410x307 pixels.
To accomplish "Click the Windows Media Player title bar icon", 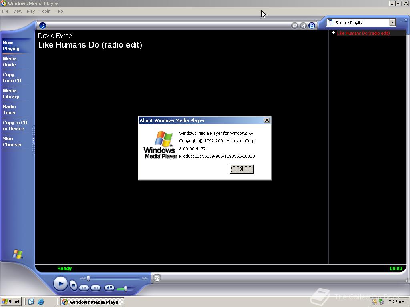I will [x=4, y=3].
